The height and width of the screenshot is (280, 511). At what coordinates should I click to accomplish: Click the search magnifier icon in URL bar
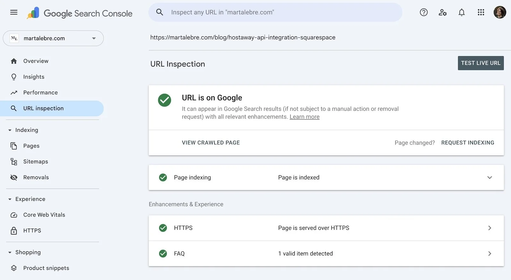[160, 12]
